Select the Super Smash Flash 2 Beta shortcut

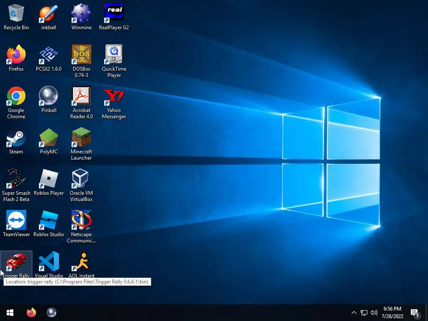[x=16, y=185]
